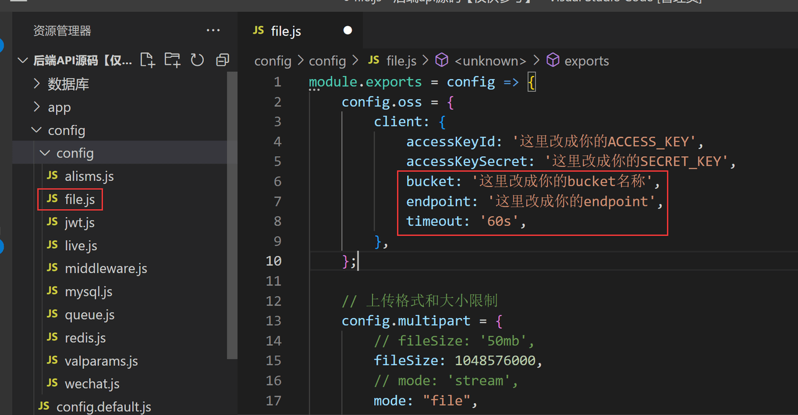Refresh the explorer with the refresh icon
Screen dimensions: 798x415
197,60
